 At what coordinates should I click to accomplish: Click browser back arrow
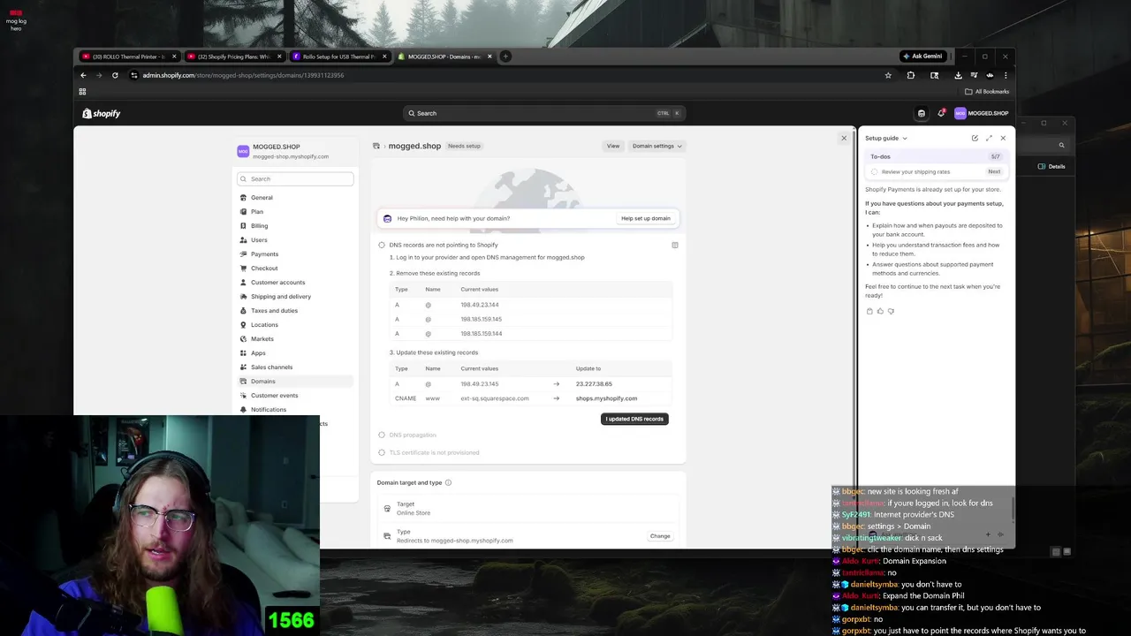pos(83,75)
